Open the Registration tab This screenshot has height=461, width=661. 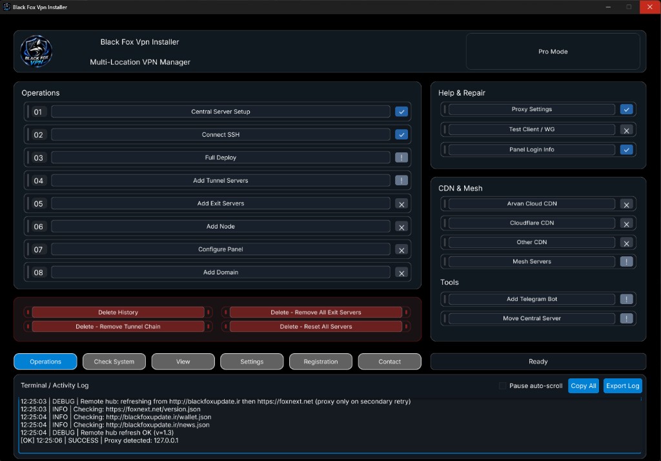click(x=321, y=362)
